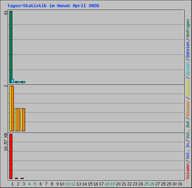Click day label '8' on the x-axis

coord(52,184)
